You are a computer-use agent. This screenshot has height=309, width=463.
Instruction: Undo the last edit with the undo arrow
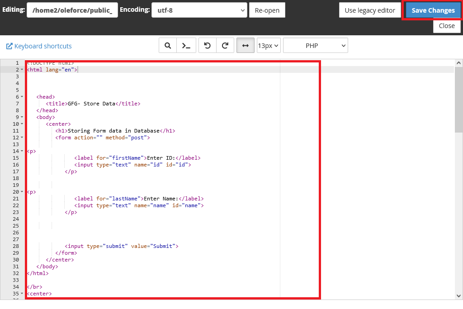[x=207, y=46]
